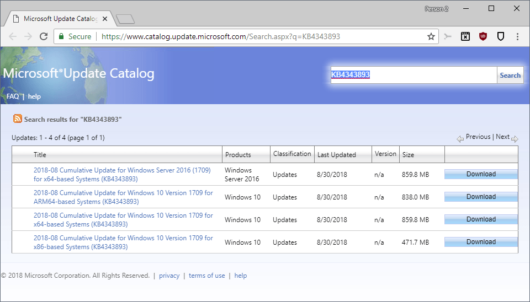The height and width of the screenshot is (302, 530).
Task: Open the FAQ link in header
Action: click(13, 96)
